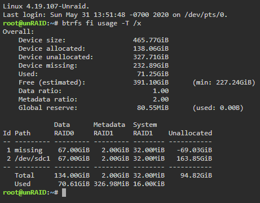The width and height of the screenshot is (260, 203).
Task: Click the Used metadata value 326.98MiB
Action: [x=111, y=184]
